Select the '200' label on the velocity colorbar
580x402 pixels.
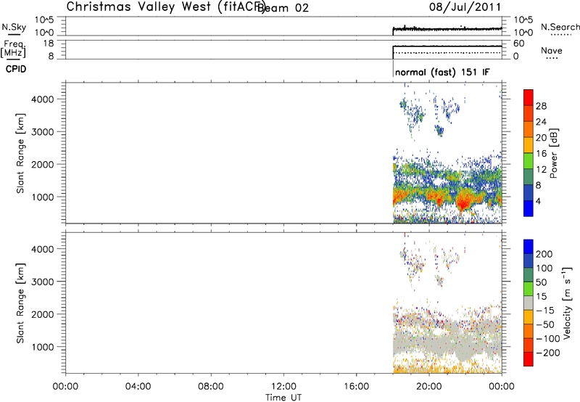[544, 254]
